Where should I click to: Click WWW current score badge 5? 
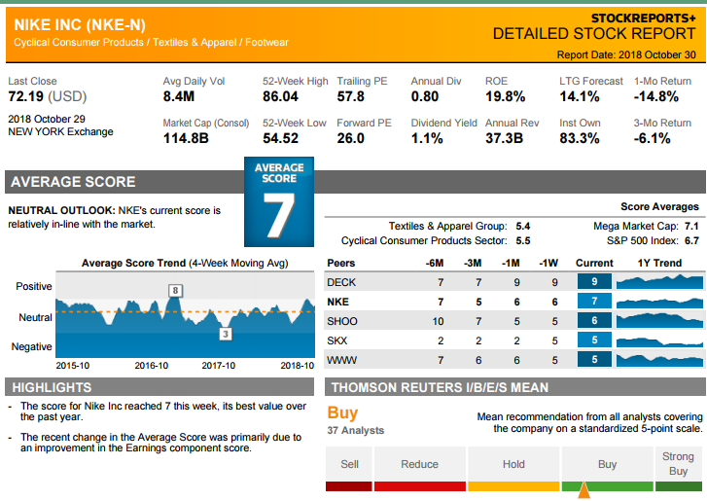click(x=594, y=359)
